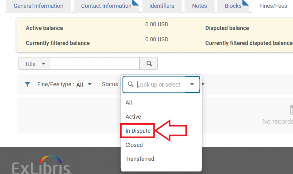Choose Transferred from the status list
The height and width of the screenshot is (174, 293).
[x=140, y=159]
